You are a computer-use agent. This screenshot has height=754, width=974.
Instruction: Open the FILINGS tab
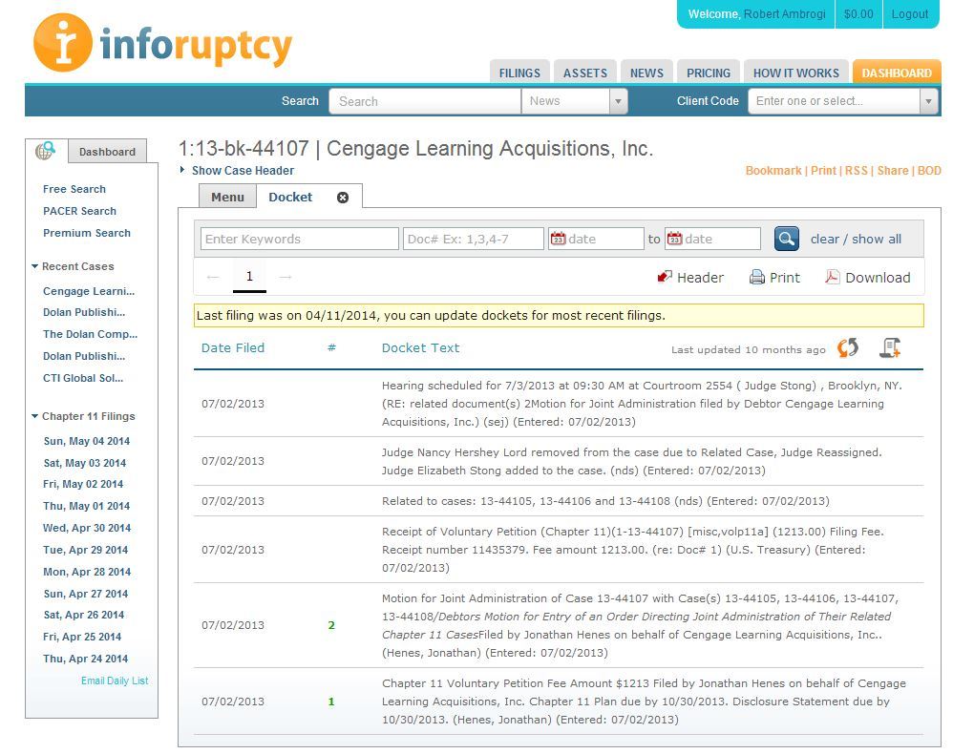pyautogui.click(x=519, y=73)
